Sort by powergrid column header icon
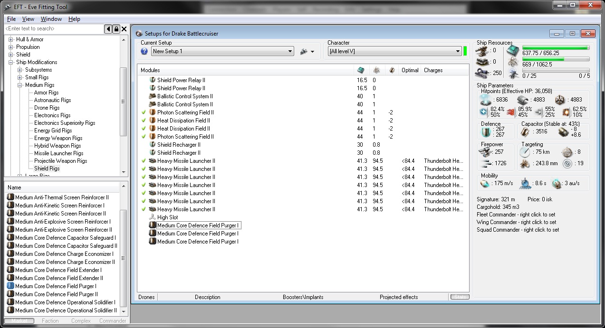This screenshot has height=328, width=605. click(x=376, y=70)
